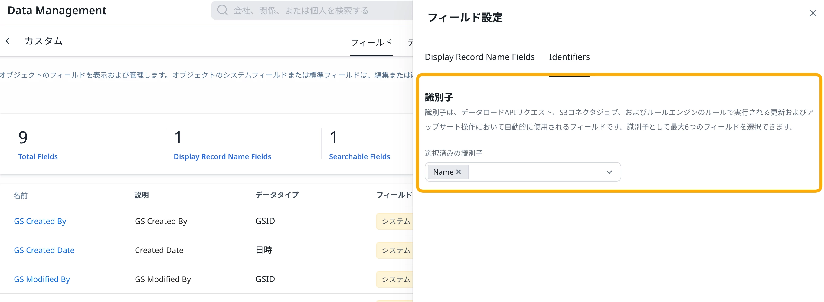
Task: Click the システム badge for GS Created By
Action: point(396,221)
